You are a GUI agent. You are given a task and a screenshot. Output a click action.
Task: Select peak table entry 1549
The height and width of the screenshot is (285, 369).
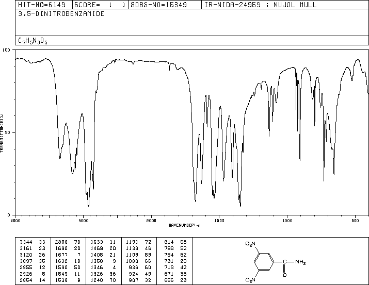point(61,274)
